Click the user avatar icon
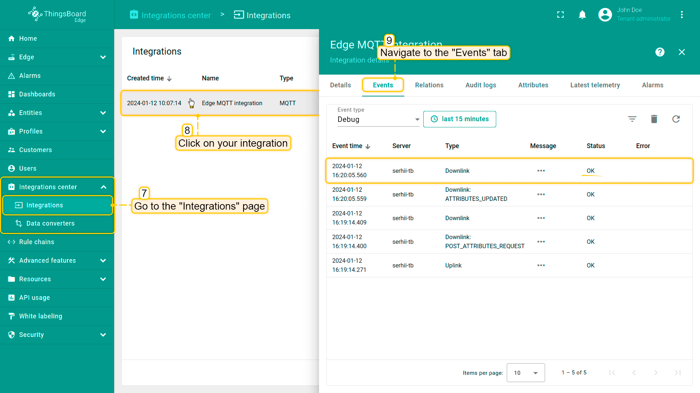700x393 pixels. pos(605,15)
